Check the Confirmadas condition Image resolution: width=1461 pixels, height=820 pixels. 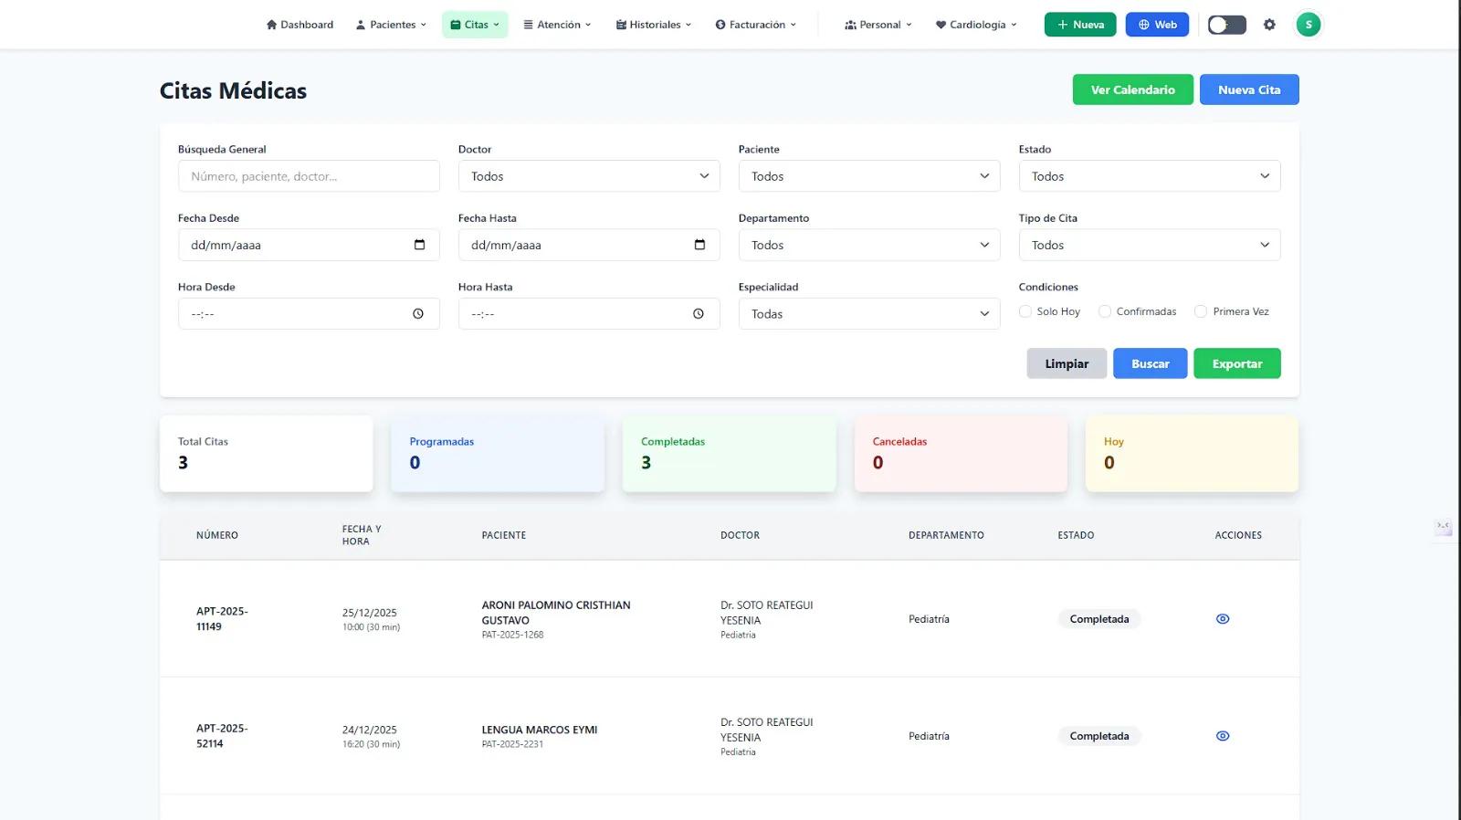[x=1105, y=311]
